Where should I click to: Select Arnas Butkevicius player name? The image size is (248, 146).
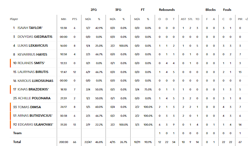pyautogui.click(x=35, y=115)
